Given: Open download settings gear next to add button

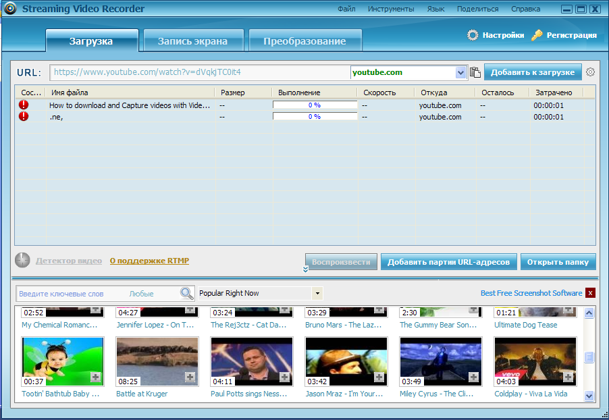Looking at the screenshot, I should [590, 72].
